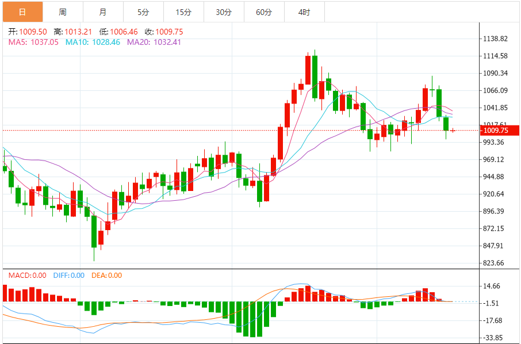Switch to the 周 weekly tab
The height and width of the screenshot is (344, 521).
[63, 12]
